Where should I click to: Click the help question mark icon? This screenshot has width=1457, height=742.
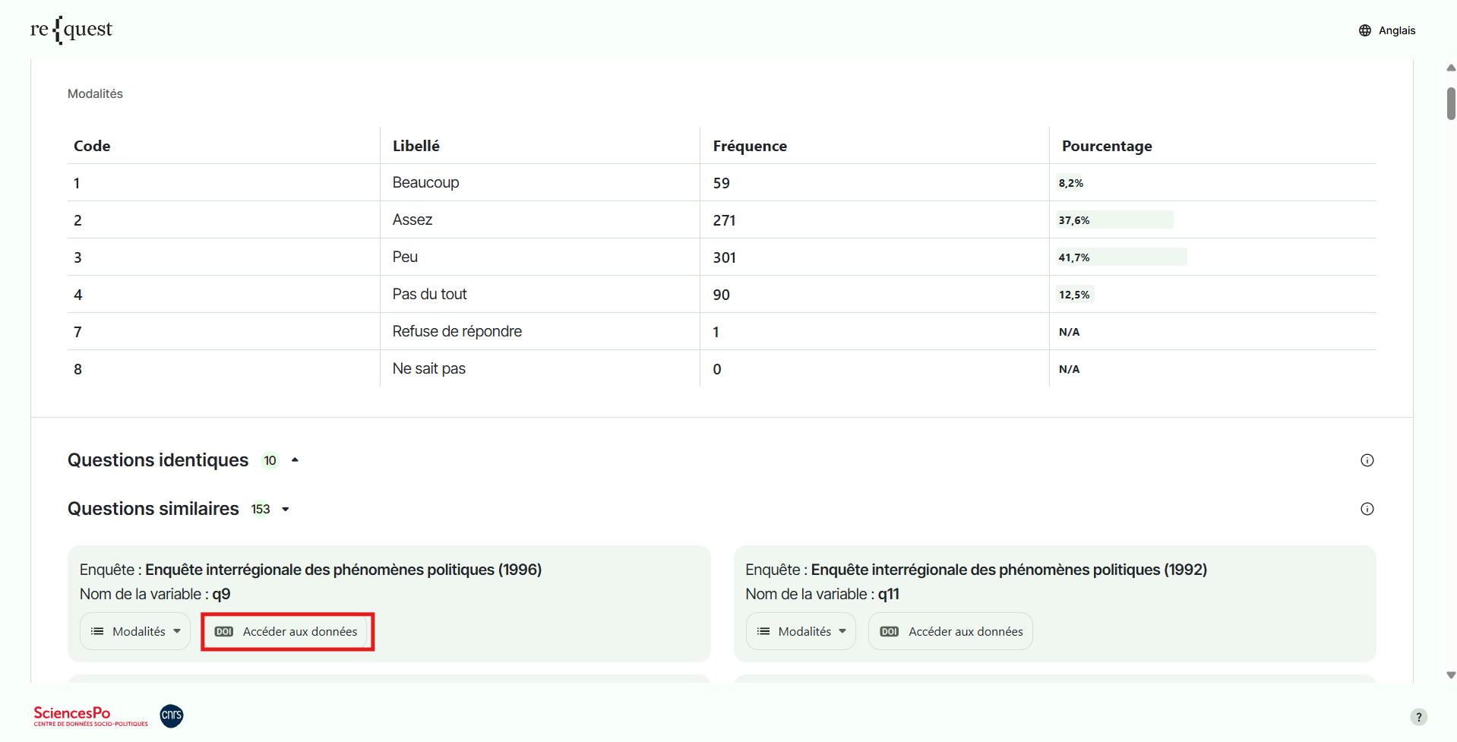pyautogui.click(x=1418, y=717)
